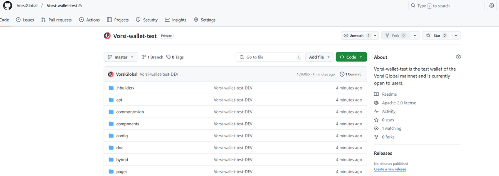Open the Settings tab

coord(205,20)
